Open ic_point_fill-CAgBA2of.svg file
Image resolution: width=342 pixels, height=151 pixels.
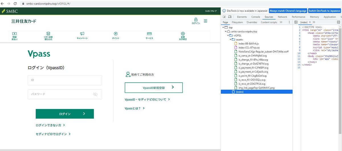coord(253,76)
